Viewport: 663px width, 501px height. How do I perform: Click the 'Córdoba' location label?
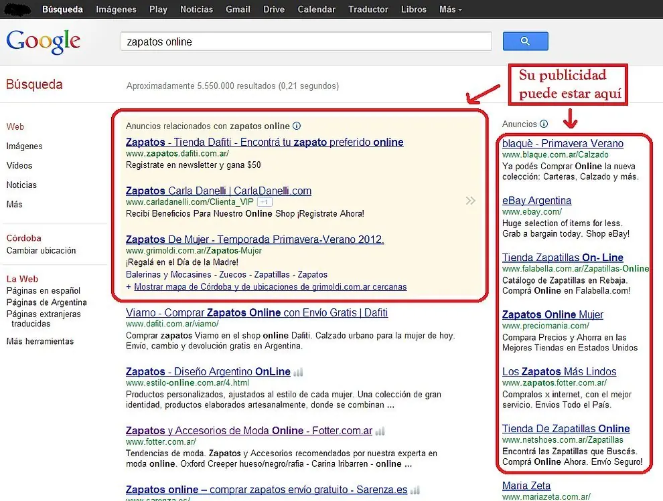click(x=23, y=238)
